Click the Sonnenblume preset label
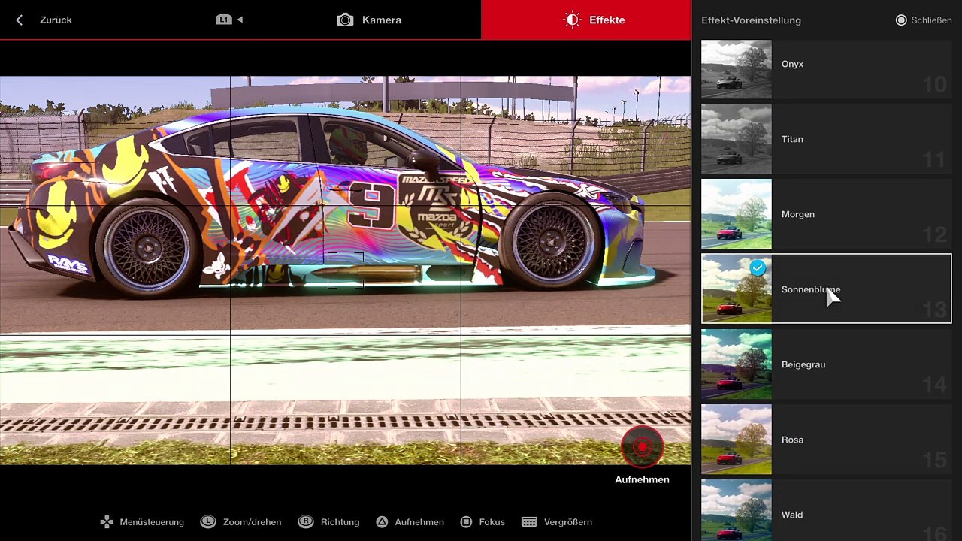962x541 pixels. [x=811, y=289]
